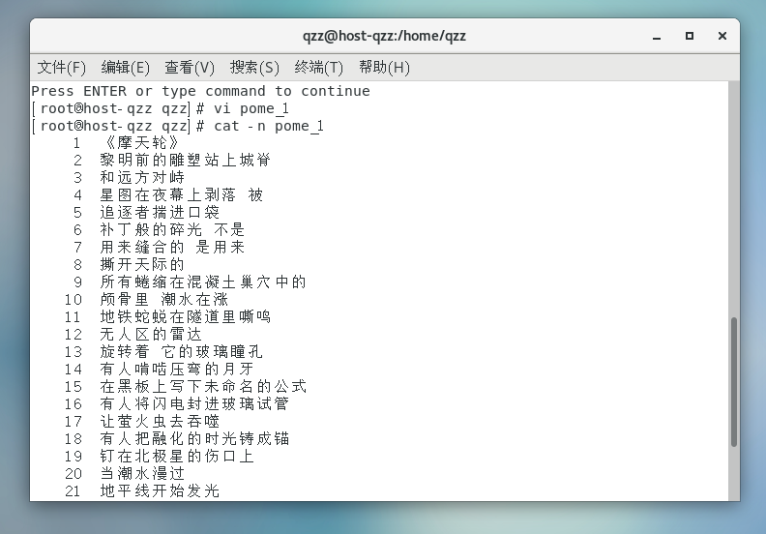Screen dimensions: 766x534
Task: Open the 查看(V) menu
Action: (190, 67)
